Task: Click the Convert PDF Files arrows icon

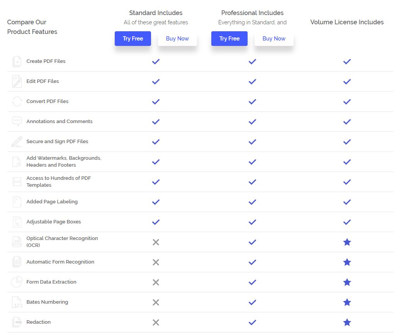Action: pyautogui.click(x=17, y=101)
